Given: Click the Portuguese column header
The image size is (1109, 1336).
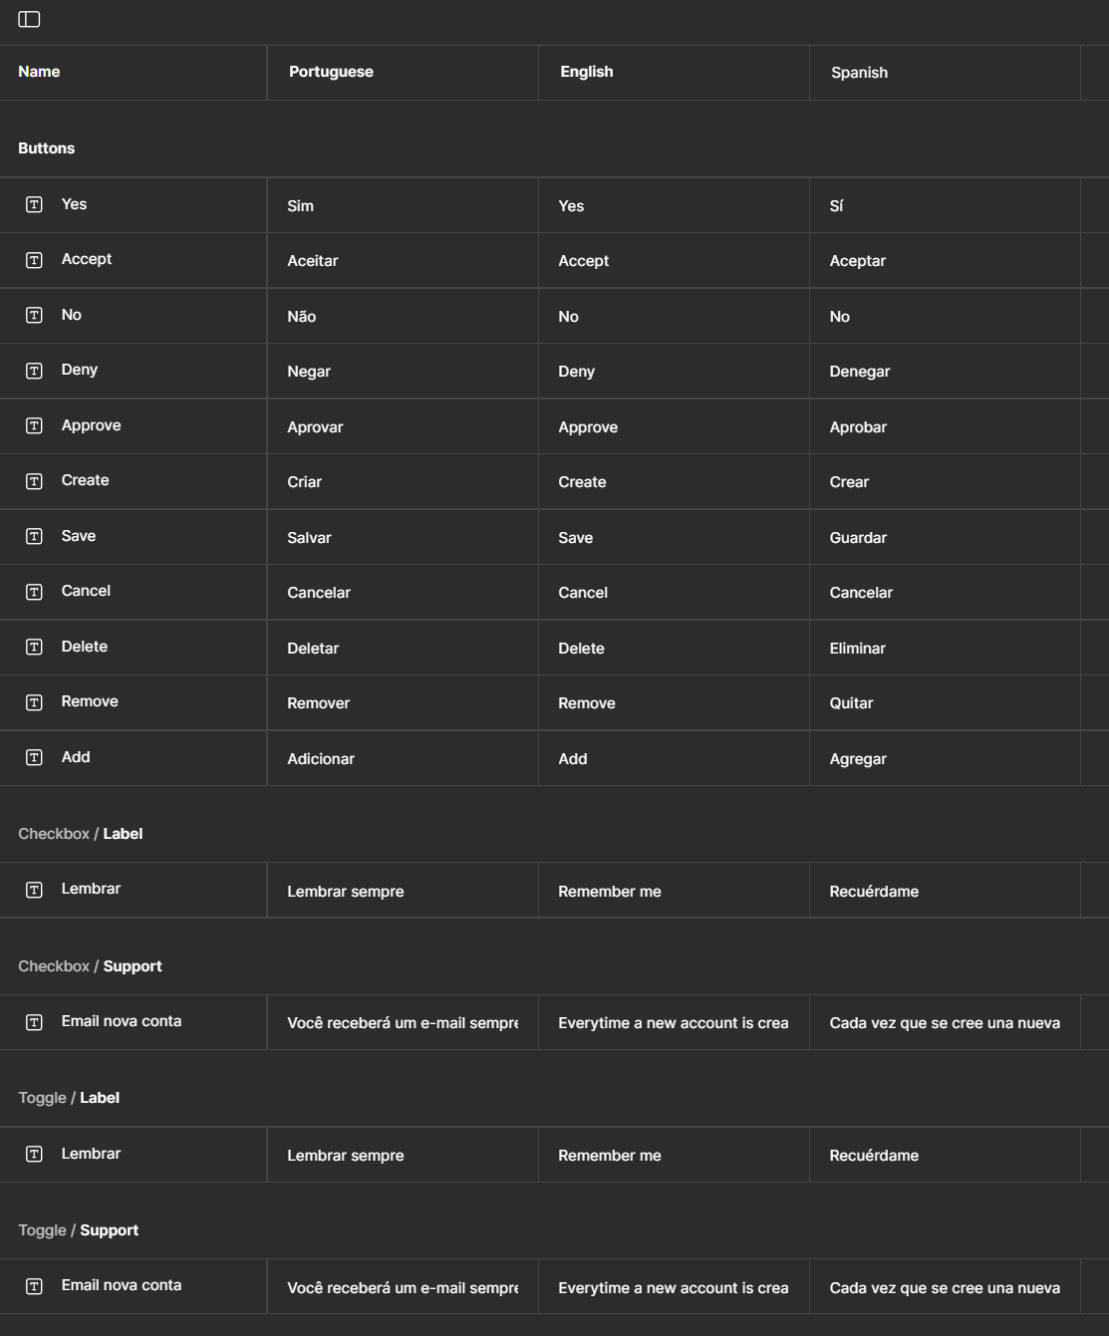Looking at the screenshot, I should (331, 72).
